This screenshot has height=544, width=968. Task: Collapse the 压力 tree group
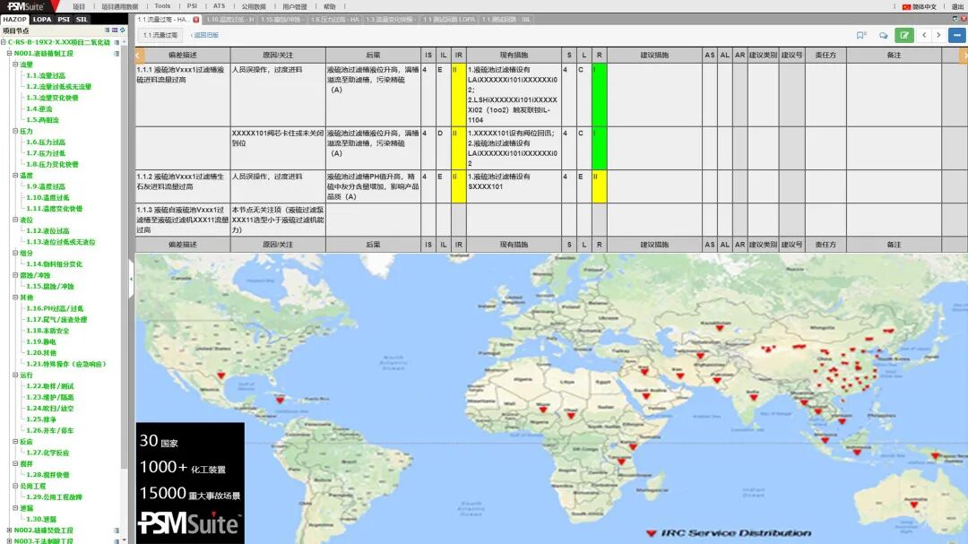[15, 131]
